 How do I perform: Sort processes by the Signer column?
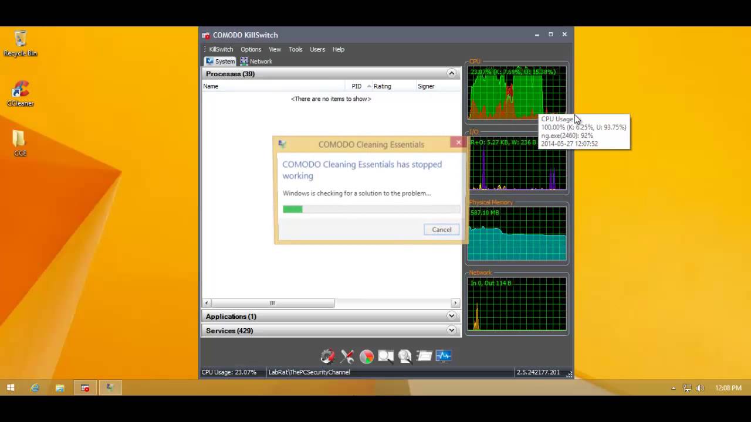tap(438, 86)
